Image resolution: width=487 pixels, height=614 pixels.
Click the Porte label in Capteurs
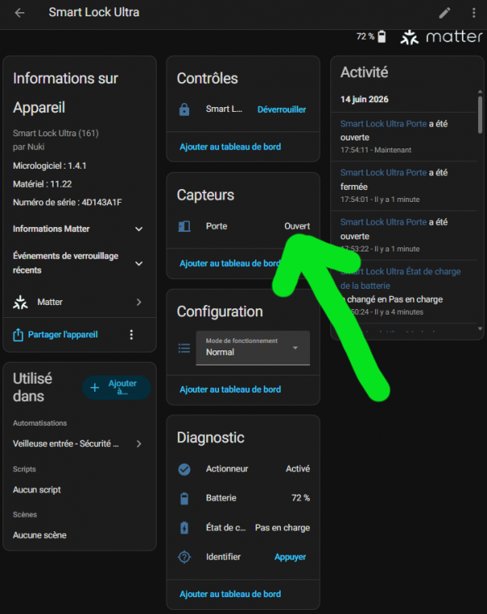tap(217, 226)
